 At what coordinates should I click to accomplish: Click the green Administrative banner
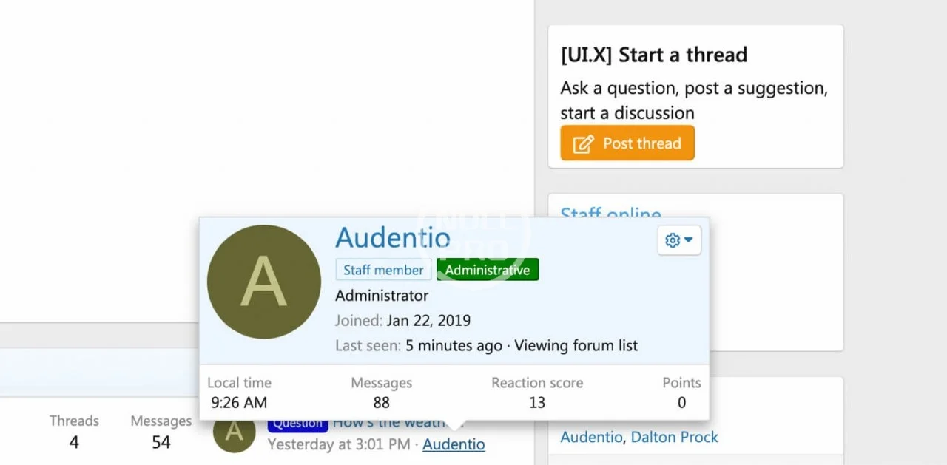coord(488,270)
